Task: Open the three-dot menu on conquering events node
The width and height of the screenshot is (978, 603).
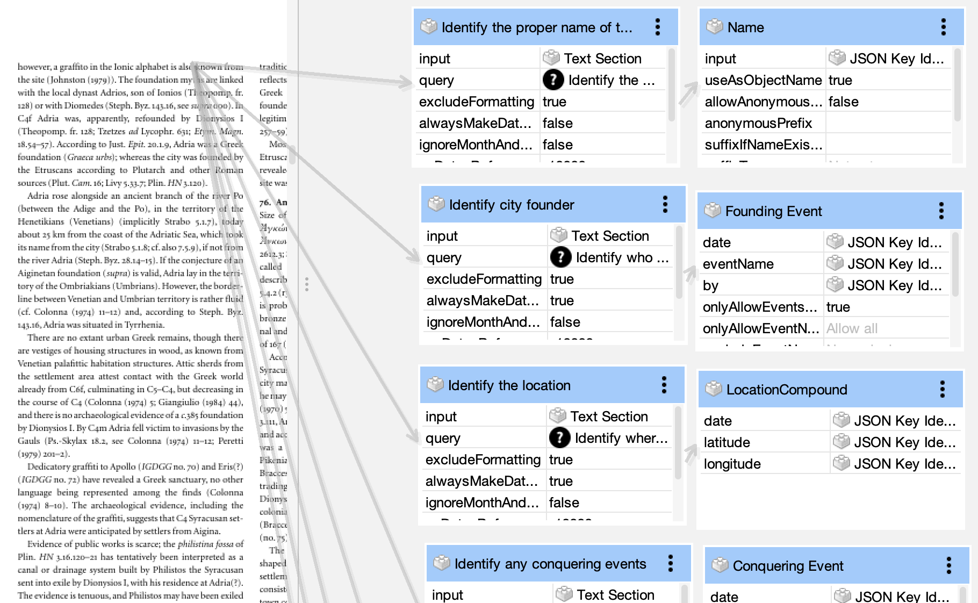Action: point(671,563)
